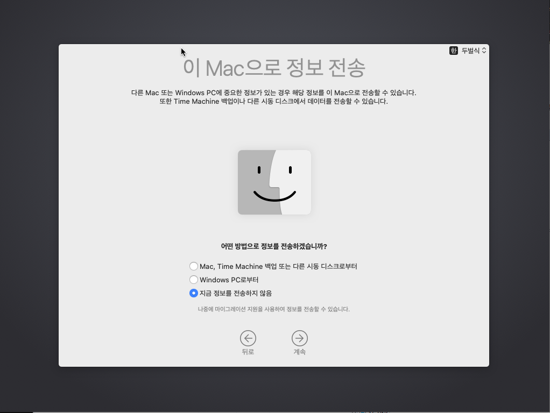The image size is (550, 413).
Task: Click the left arrow back icon
Action: [x=248, y=338]
